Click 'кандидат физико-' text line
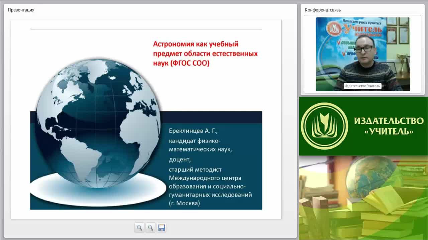The width and height of the screenshot is (428, 240). pyautogui.click(x=195, y=141)
